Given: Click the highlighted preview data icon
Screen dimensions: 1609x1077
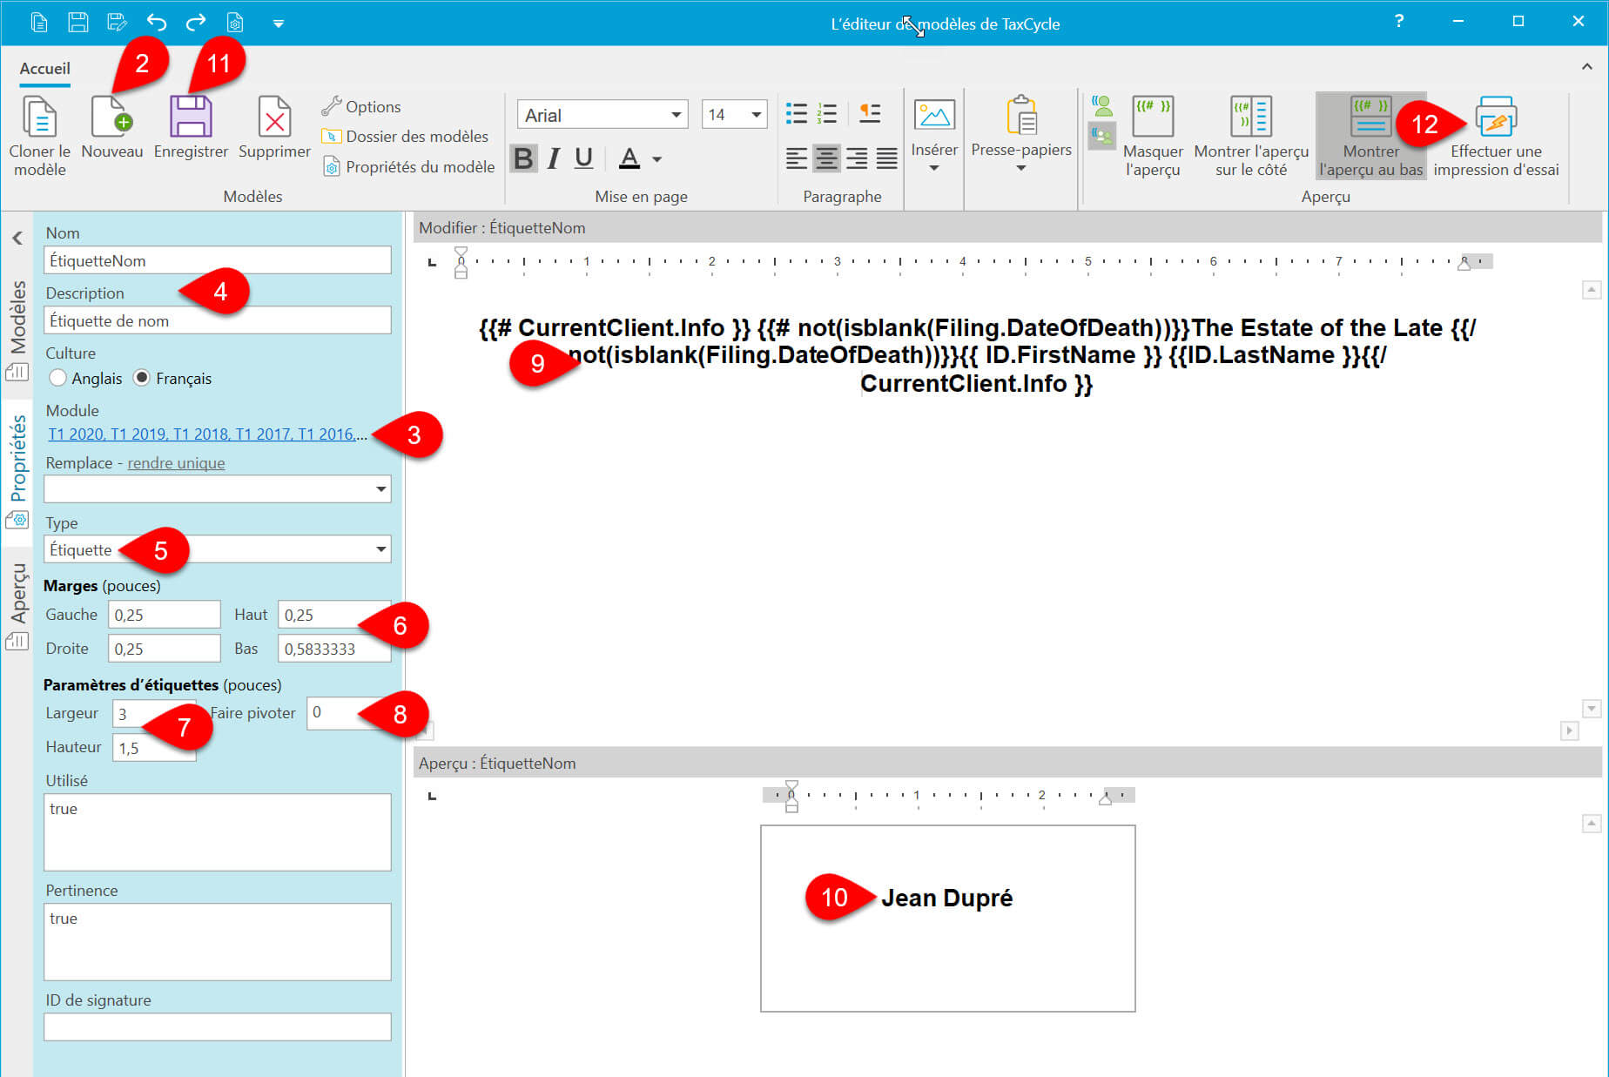Looking at the screenshot, I should click(1102, 136).
